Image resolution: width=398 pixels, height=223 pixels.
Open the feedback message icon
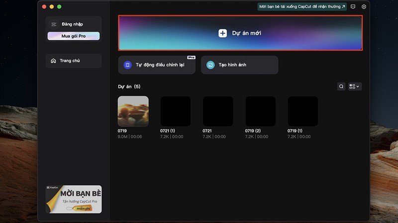pyautogui.click(x=353, y=6)
